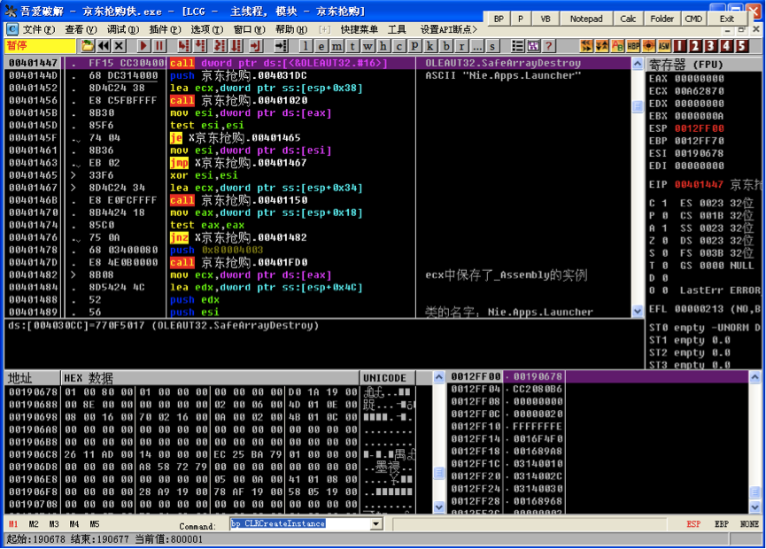Click stack pane scrollbar up arrow

coord(754,376)
